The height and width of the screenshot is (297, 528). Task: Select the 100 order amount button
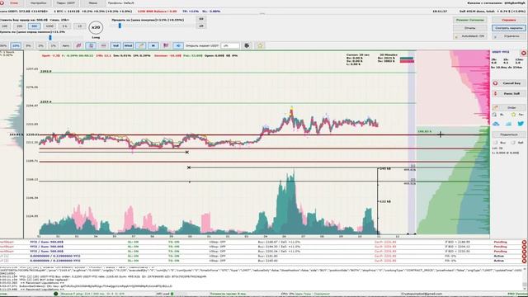click(5, 26)
